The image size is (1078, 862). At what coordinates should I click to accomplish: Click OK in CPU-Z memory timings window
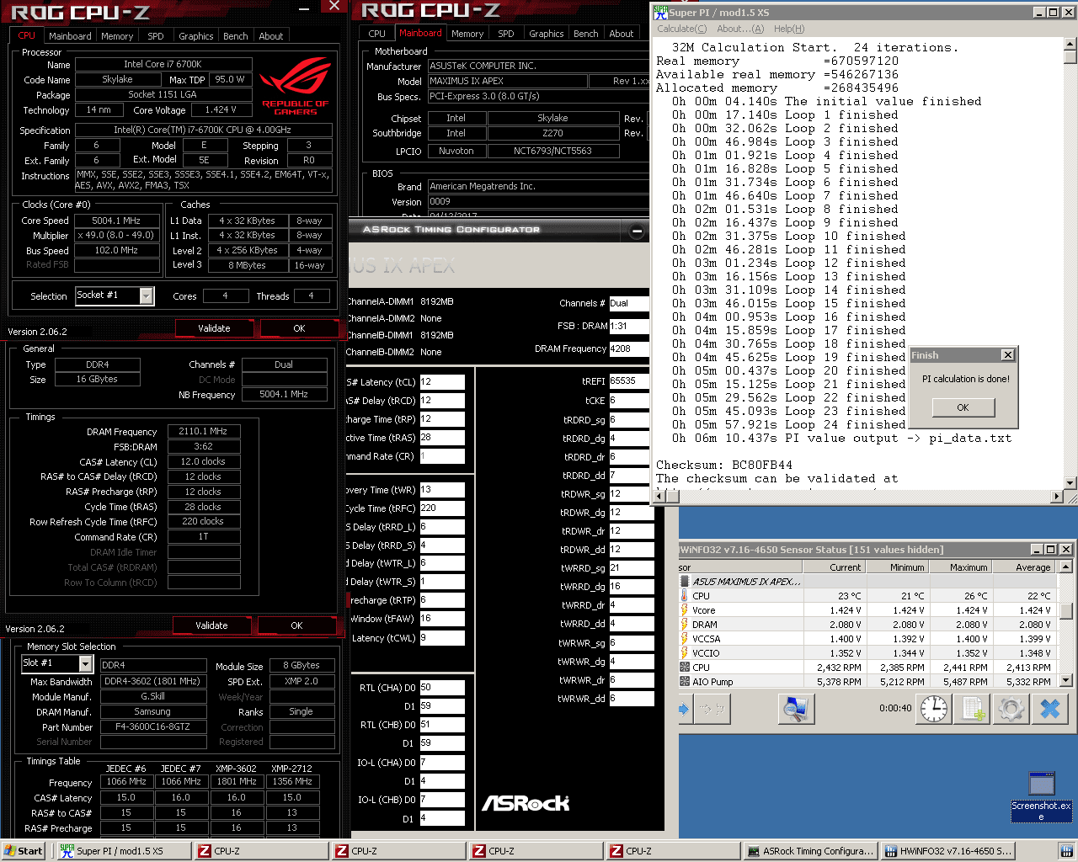[296, 625]
